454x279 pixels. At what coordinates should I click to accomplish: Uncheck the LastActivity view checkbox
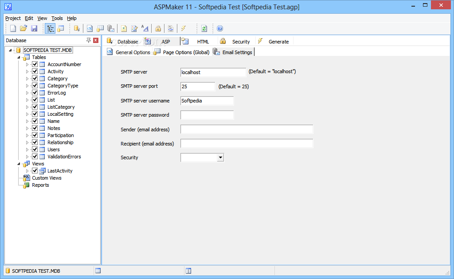pos(35,171)
